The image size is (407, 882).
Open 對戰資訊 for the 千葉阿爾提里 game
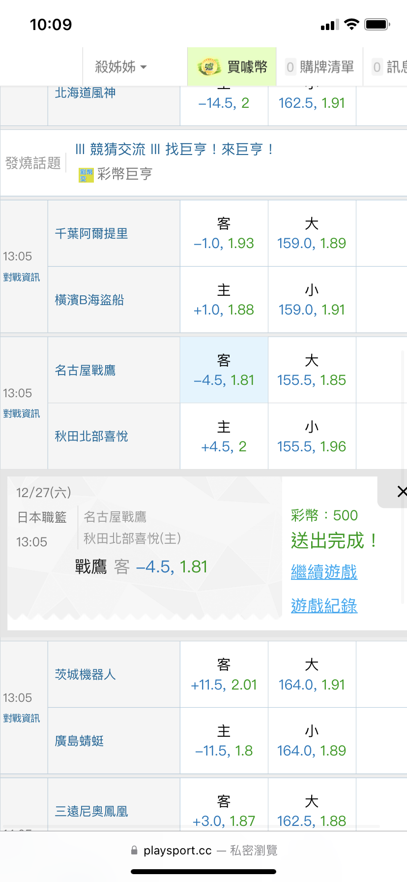(22, 277)
